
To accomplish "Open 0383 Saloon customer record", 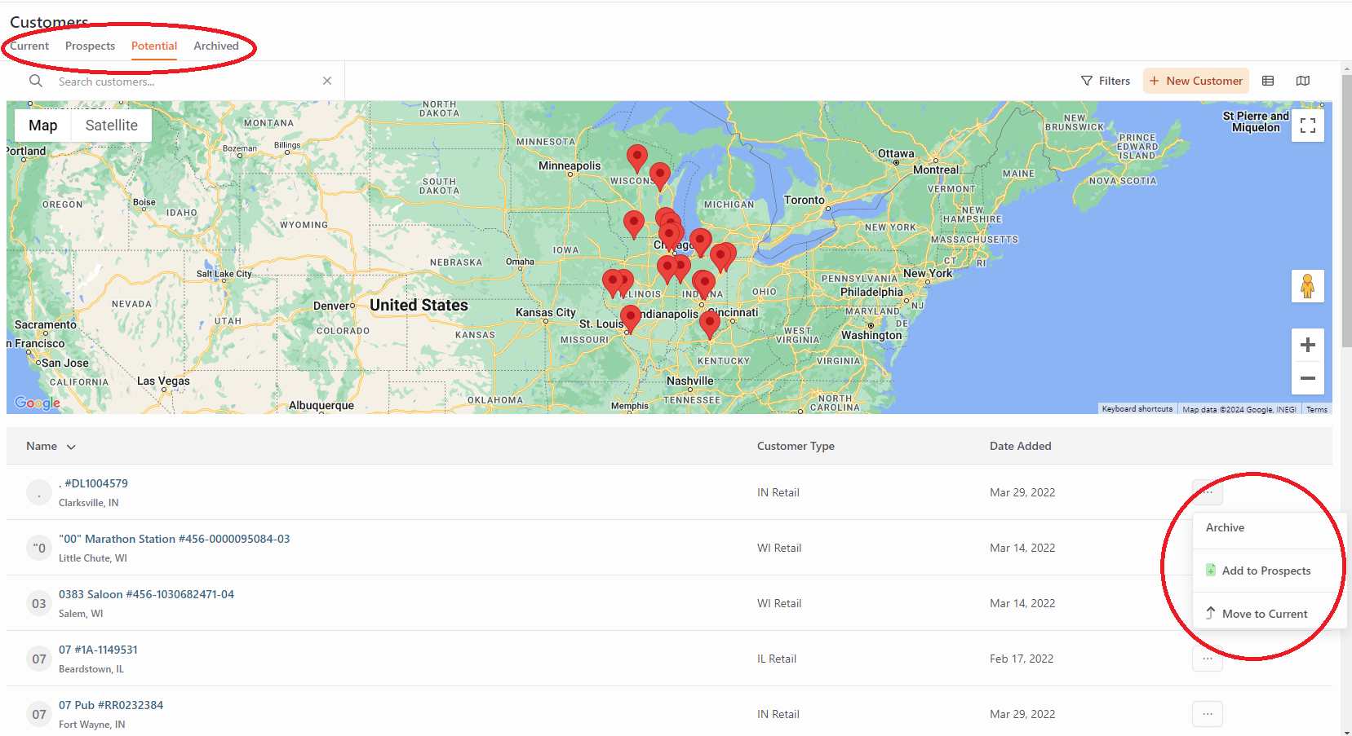I will coord(146,594).
